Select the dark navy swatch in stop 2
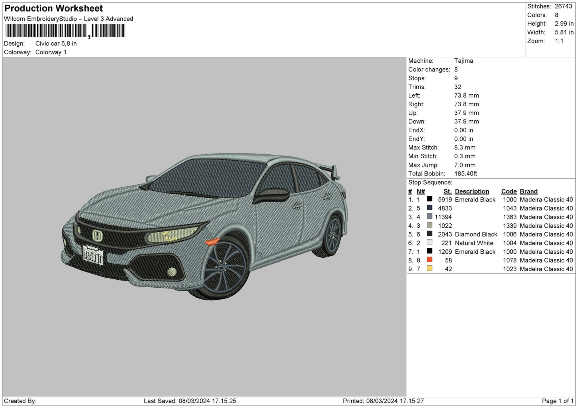The width and height of the screenshot is (578, 408). (x=430, y=208)
